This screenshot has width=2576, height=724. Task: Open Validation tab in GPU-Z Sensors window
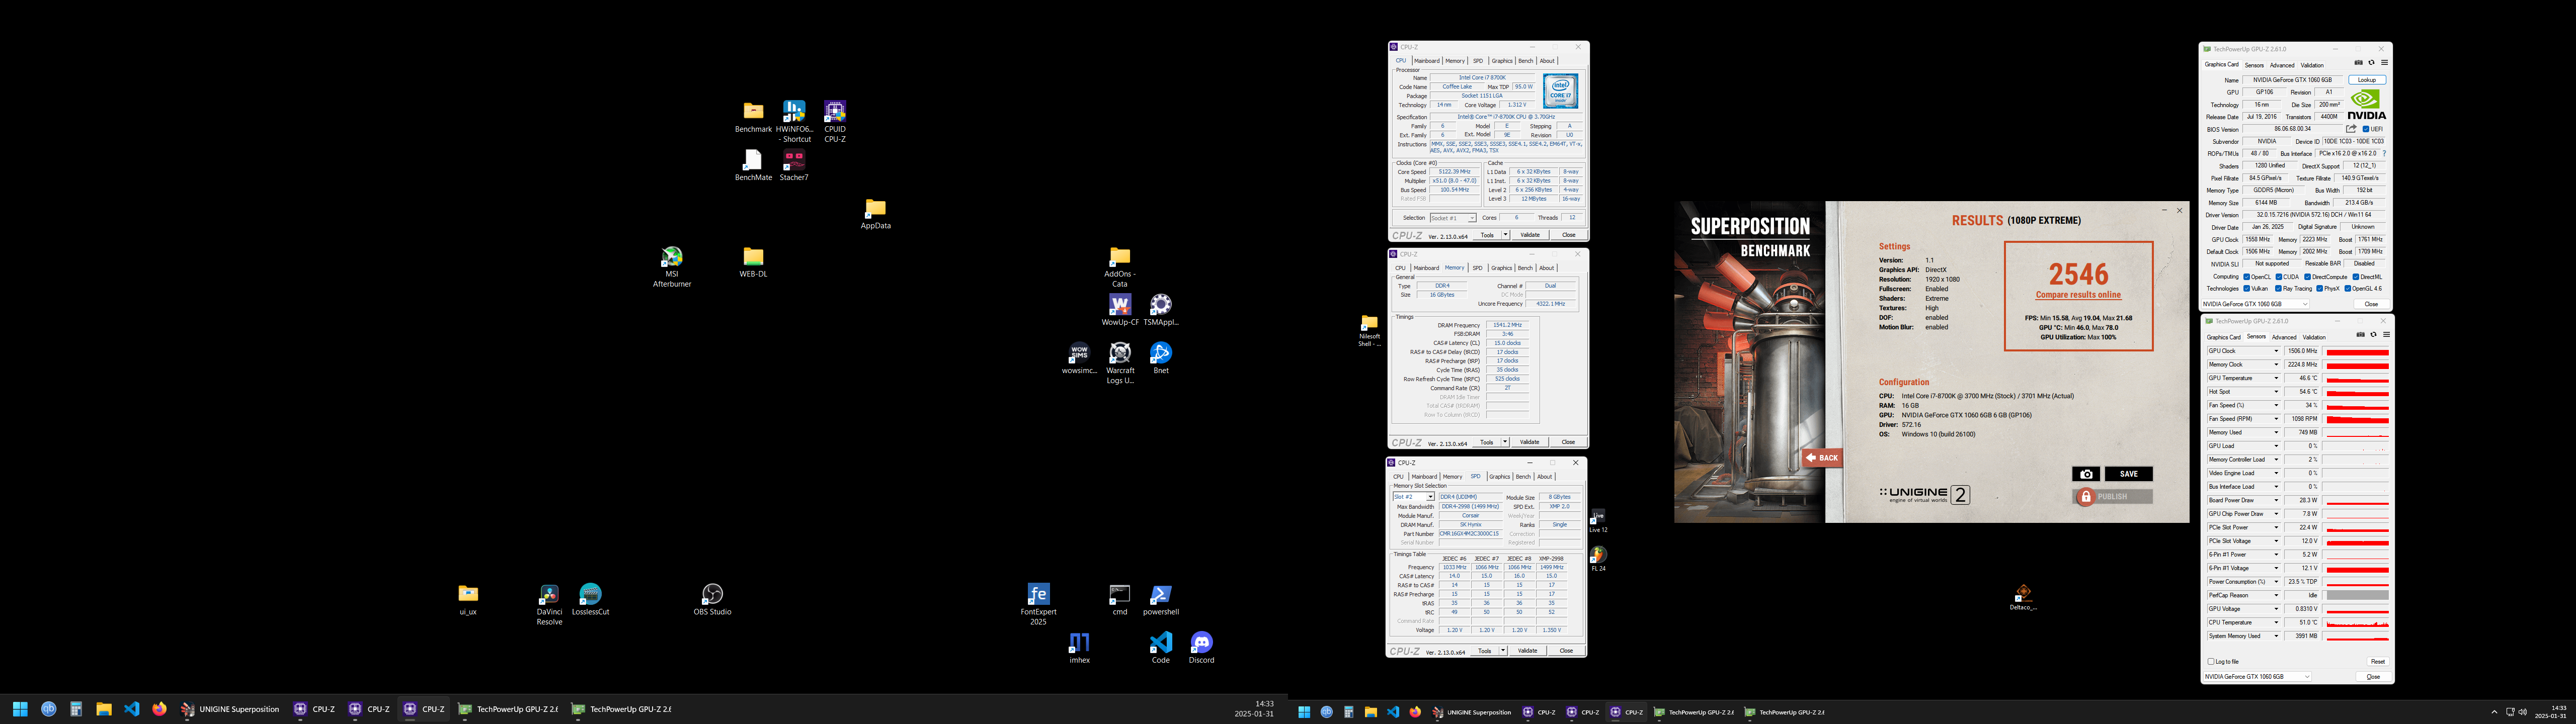(2314, 337)
